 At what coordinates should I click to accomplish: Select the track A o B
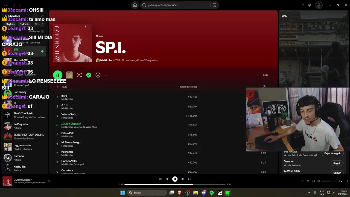click(64, 105)
